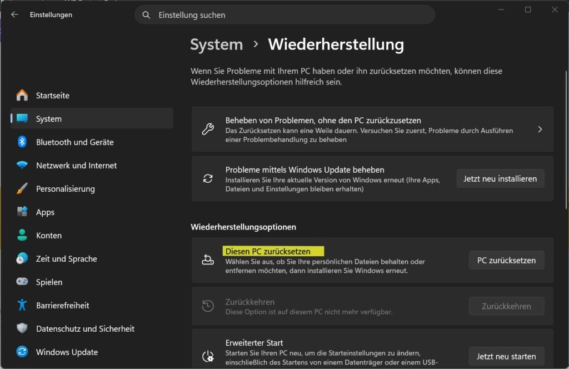Click Jetzt neu starten button
The height and width of the screenshot is (369, 569).
(506, 356)
